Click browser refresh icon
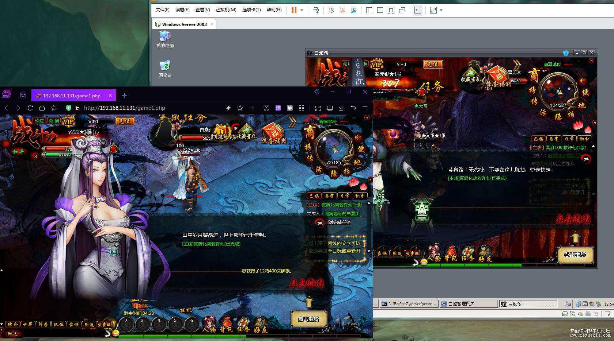Image resolution: width=614 pixels, height=341 pixels. [x=30, y=108]
